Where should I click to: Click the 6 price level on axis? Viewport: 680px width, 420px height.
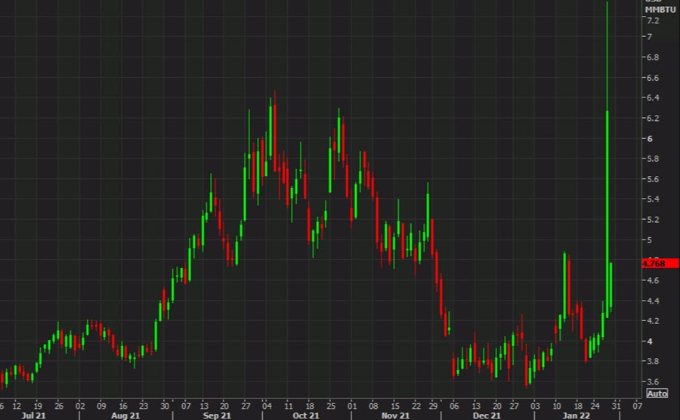(x=648, y=139)
